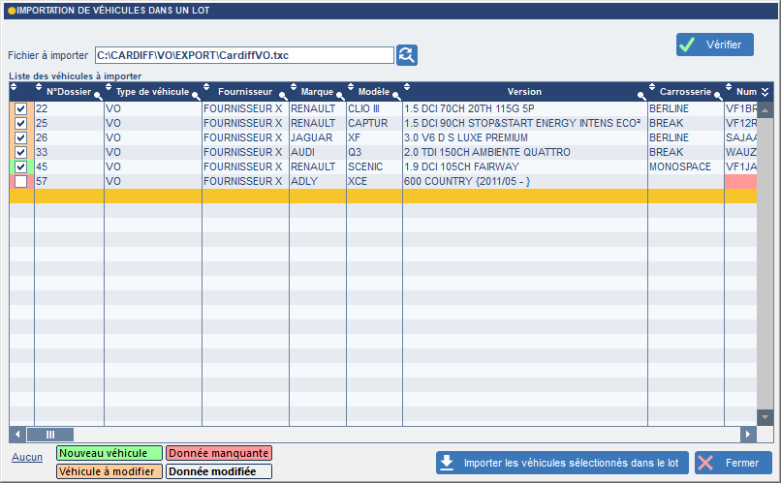Check the checkbox for dossier 57

[20, 182]
